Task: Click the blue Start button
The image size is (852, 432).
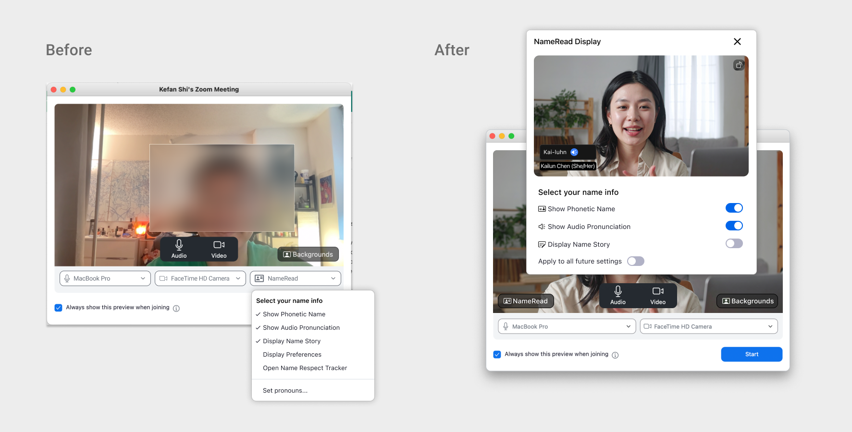Action: pos(752,354)
